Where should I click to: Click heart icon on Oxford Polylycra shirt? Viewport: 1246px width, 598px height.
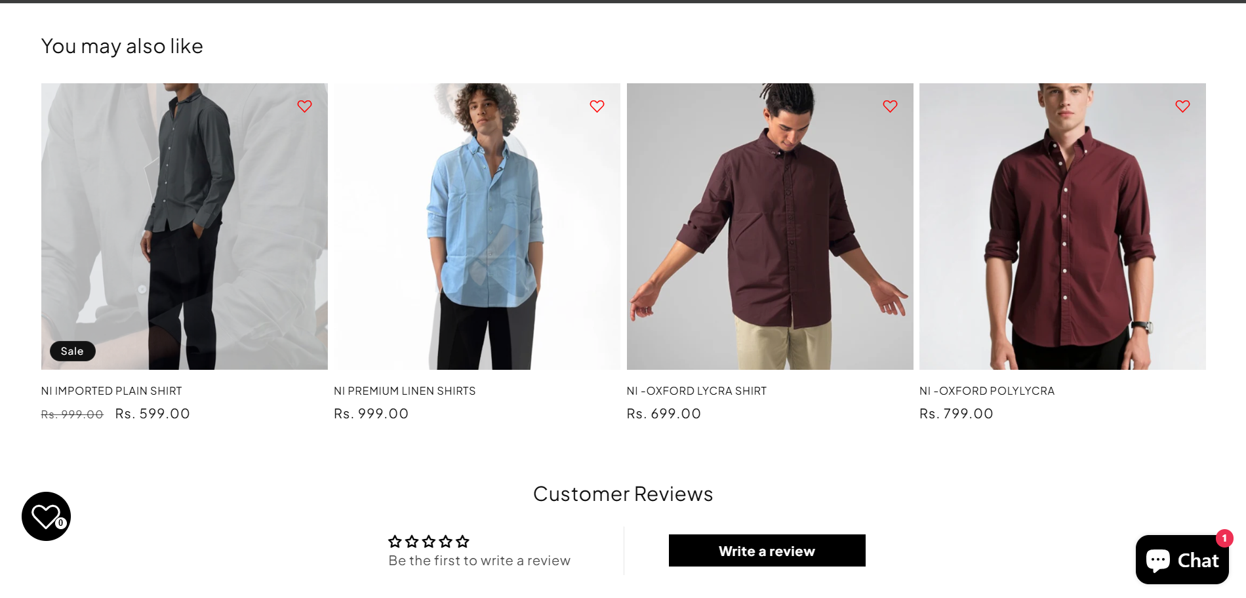point(1182,106)
